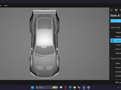
Task: Open Task View from the taskbar
Action: (x=61, y=87)
